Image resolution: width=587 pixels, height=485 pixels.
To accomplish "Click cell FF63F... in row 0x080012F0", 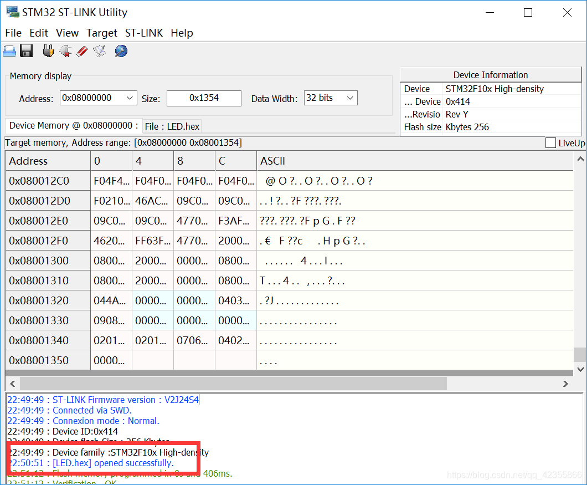I will pos(153,241).
